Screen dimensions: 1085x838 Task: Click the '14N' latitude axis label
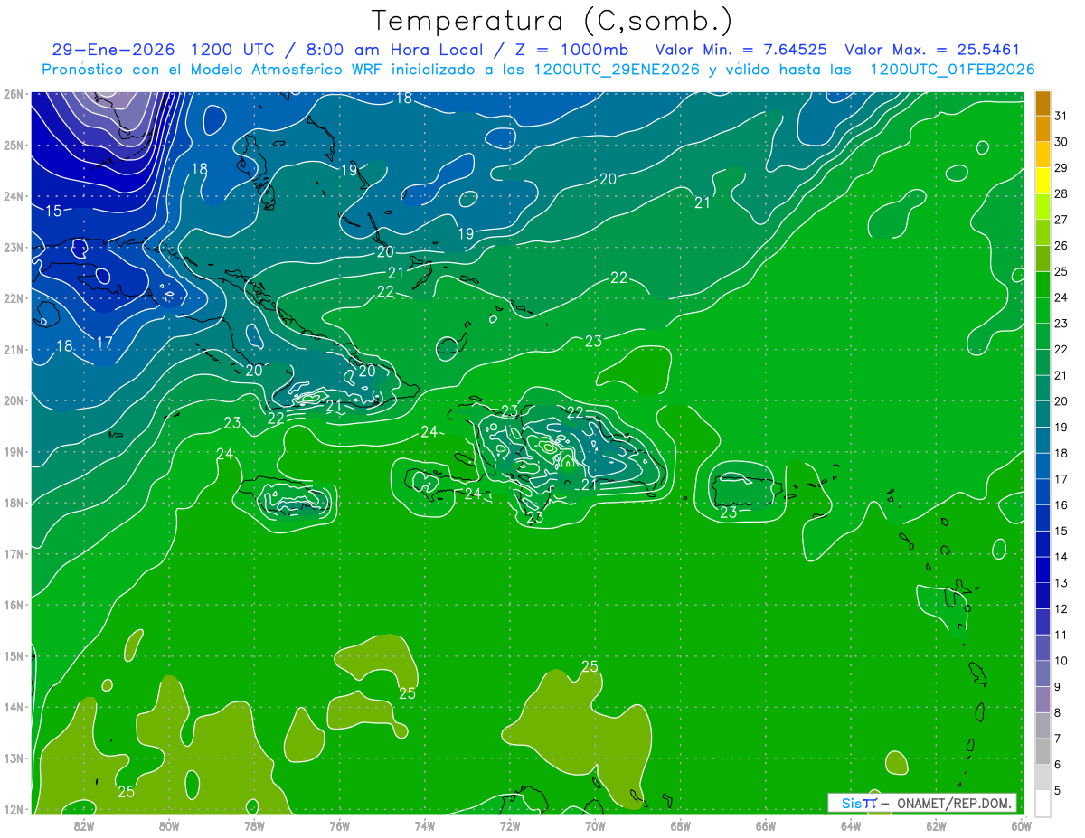[13, 707]
